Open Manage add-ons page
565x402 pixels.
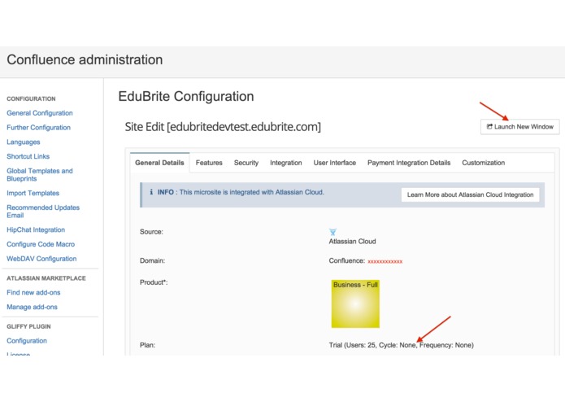(x=32, y=307)
